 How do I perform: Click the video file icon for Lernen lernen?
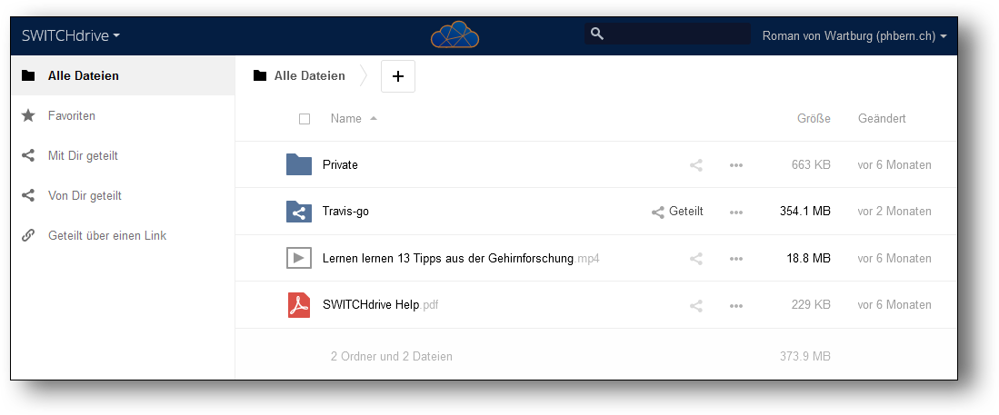click(x=299, y=259)
